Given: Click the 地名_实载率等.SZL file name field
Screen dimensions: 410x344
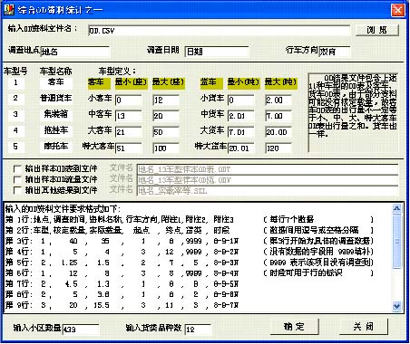Looking at the screenshot, I should click(268, 191).
